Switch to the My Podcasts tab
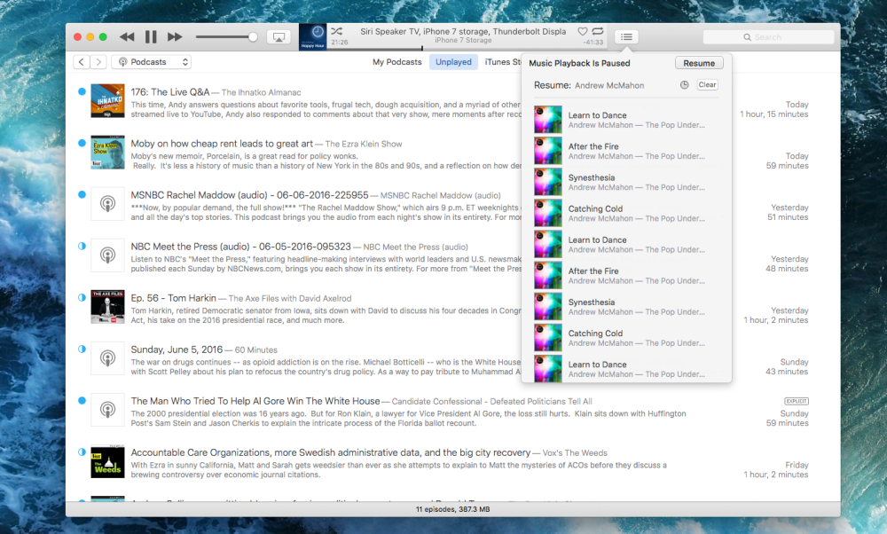The image size is (887, 534). click(396, 62)
